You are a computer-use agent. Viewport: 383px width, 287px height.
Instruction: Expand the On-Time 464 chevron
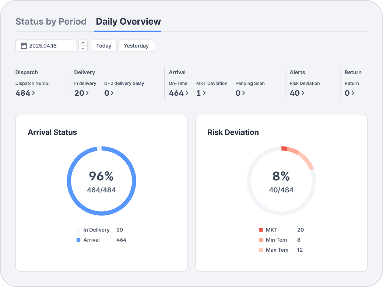[x=187, y=93]
